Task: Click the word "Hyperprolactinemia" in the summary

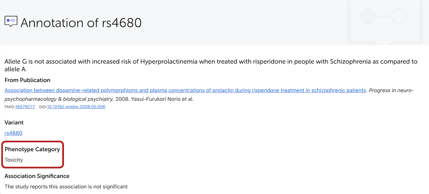Action: 169,62
